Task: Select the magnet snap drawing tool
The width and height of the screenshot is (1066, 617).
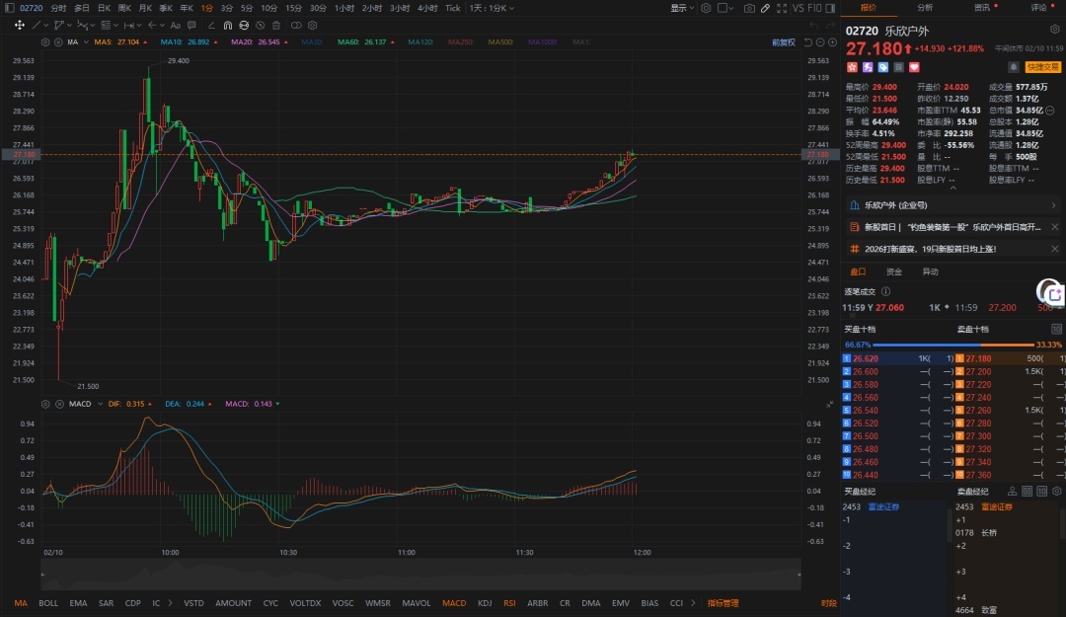Action: click(228, 25)
